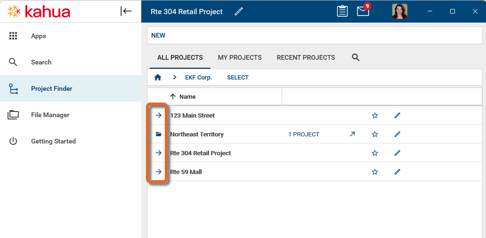486x238 pixels.
Task: Star the Northeast Territory folder
Action: click(x=375, y=134)
